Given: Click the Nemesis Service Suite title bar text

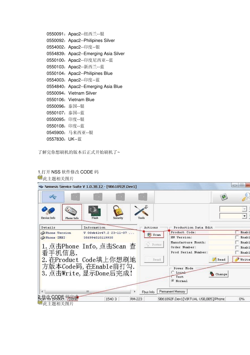Looking at the screenshot, I should coord(91,186).
